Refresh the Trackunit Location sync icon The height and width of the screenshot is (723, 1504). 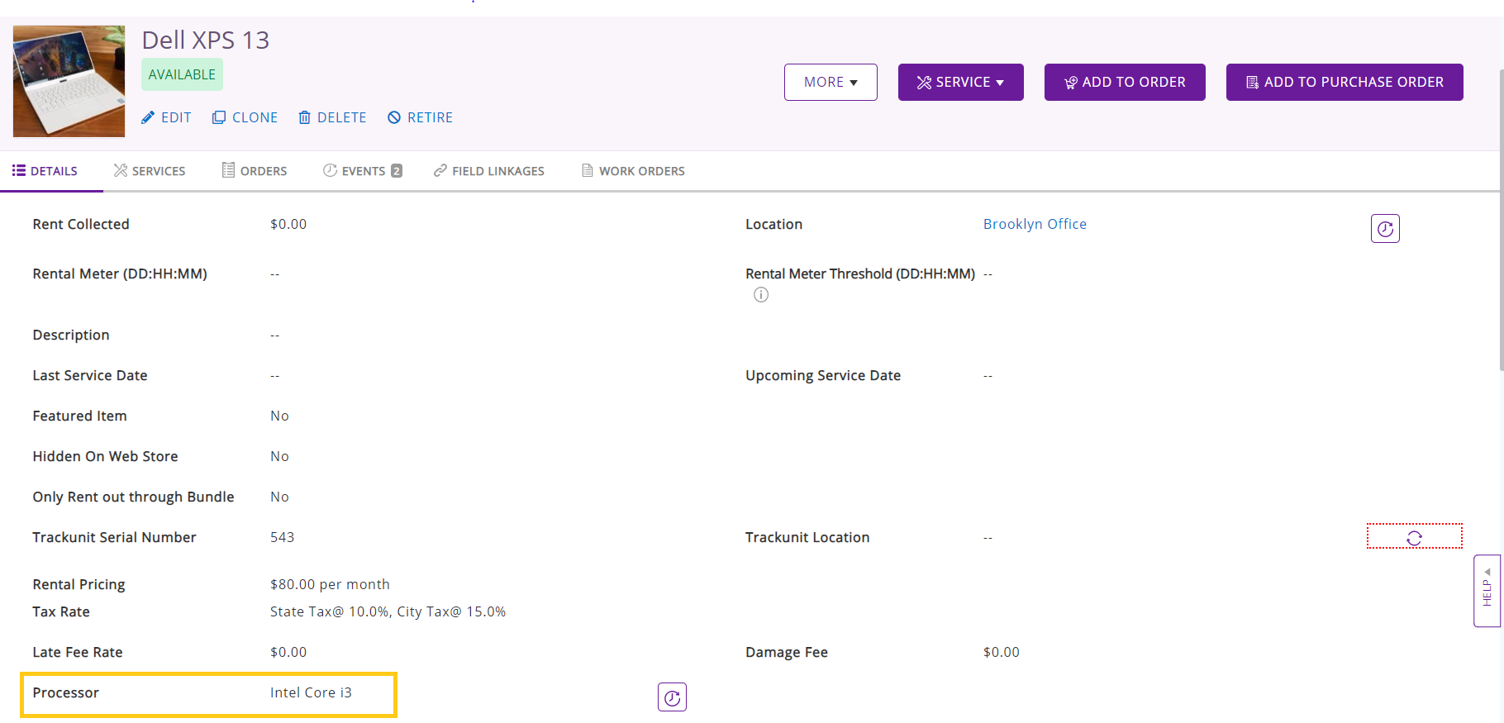[1414, 538]
